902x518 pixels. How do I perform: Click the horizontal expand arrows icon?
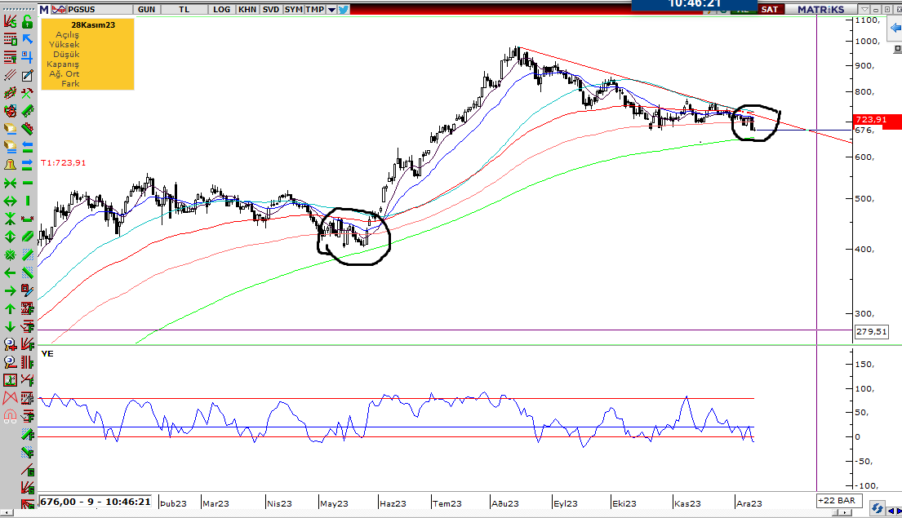[10, 201]
